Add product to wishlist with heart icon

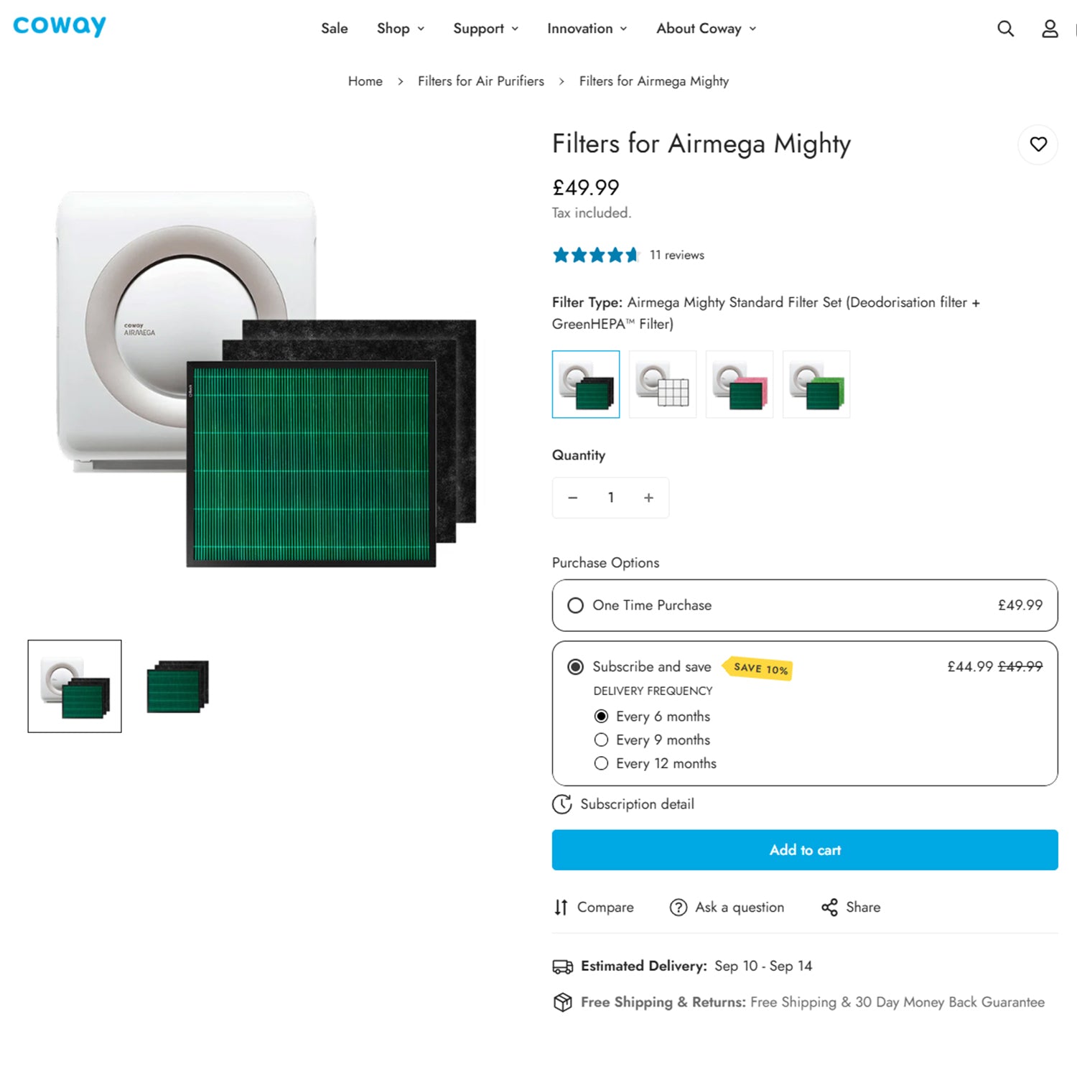pyautogui.click(x=1038, y=144)
